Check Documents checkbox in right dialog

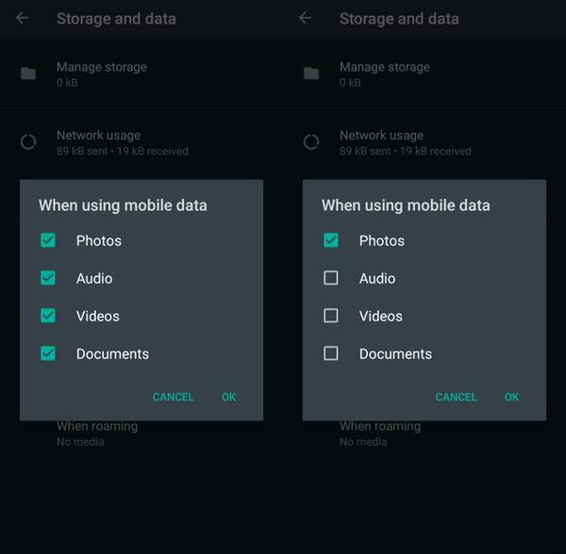(x=331, y=353)
